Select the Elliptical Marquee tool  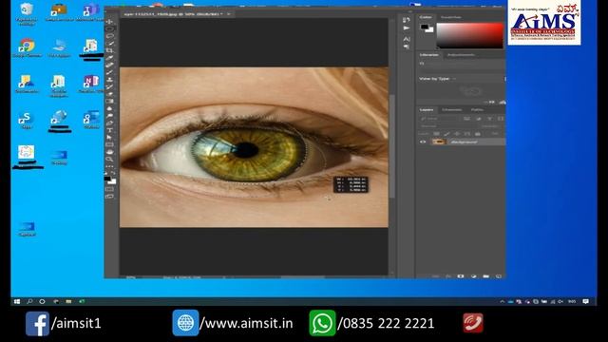coord(110,28)
